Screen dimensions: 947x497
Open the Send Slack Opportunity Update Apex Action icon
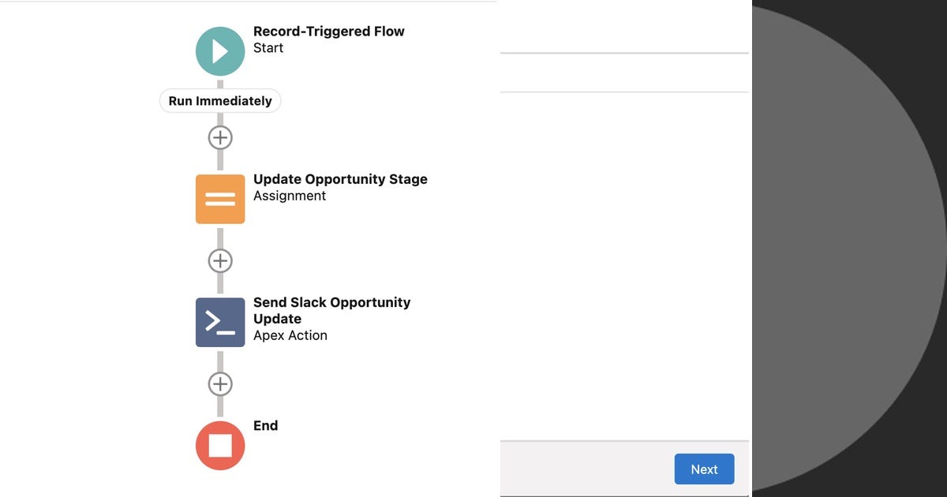pos(219,322)
